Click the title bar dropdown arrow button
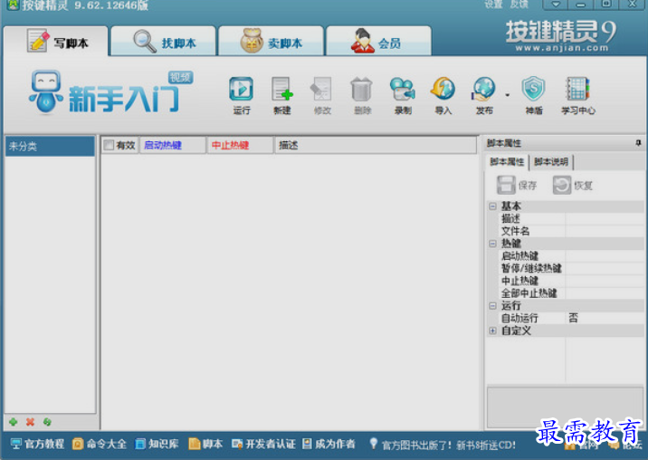 (556, 5)
